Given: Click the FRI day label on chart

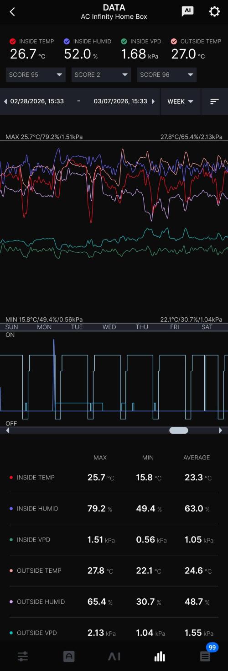Looking at the screenshot, I should tap(174, 327).
